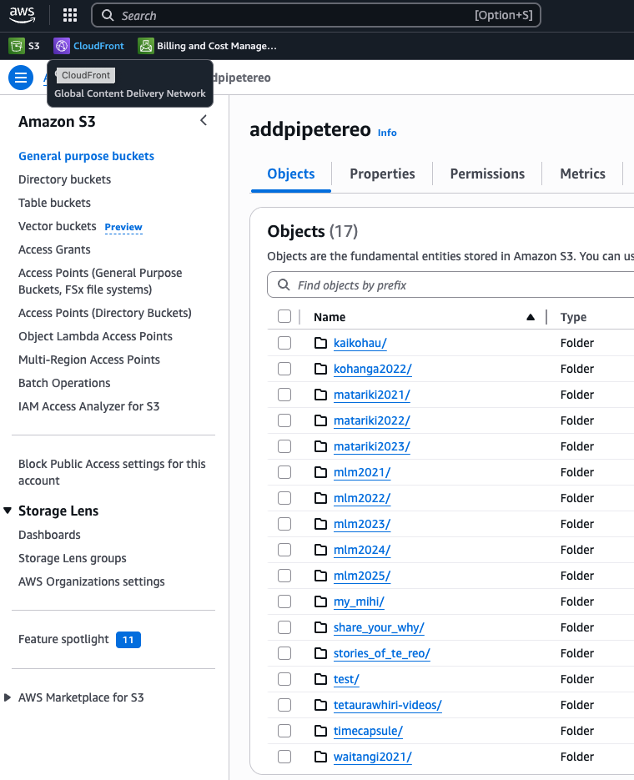
Task: Tick the checkbox for matariki2021/ folder
Action: [284, 395]
